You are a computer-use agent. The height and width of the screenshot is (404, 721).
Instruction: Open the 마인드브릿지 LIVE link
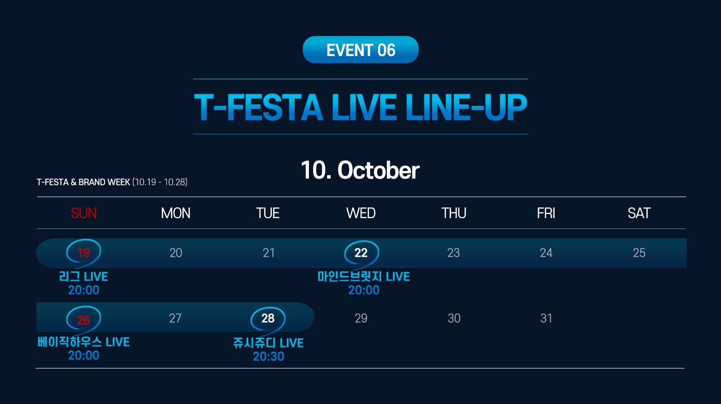point(364,277)
